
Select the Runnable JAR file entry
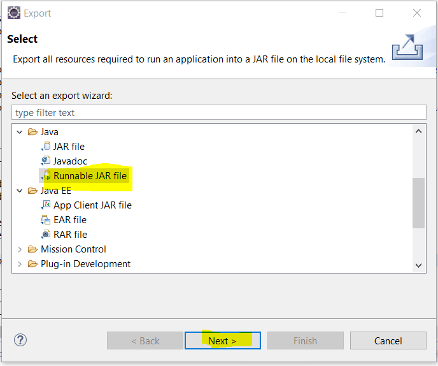coord(90,176)
